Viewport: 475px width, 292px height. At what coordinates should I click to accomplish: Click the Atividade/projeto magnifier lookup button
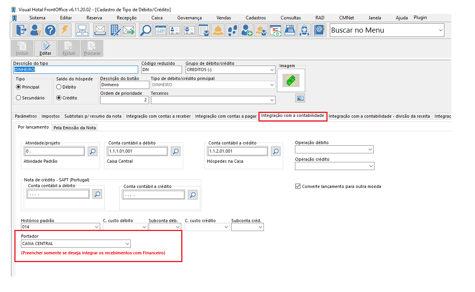(92, 151)
